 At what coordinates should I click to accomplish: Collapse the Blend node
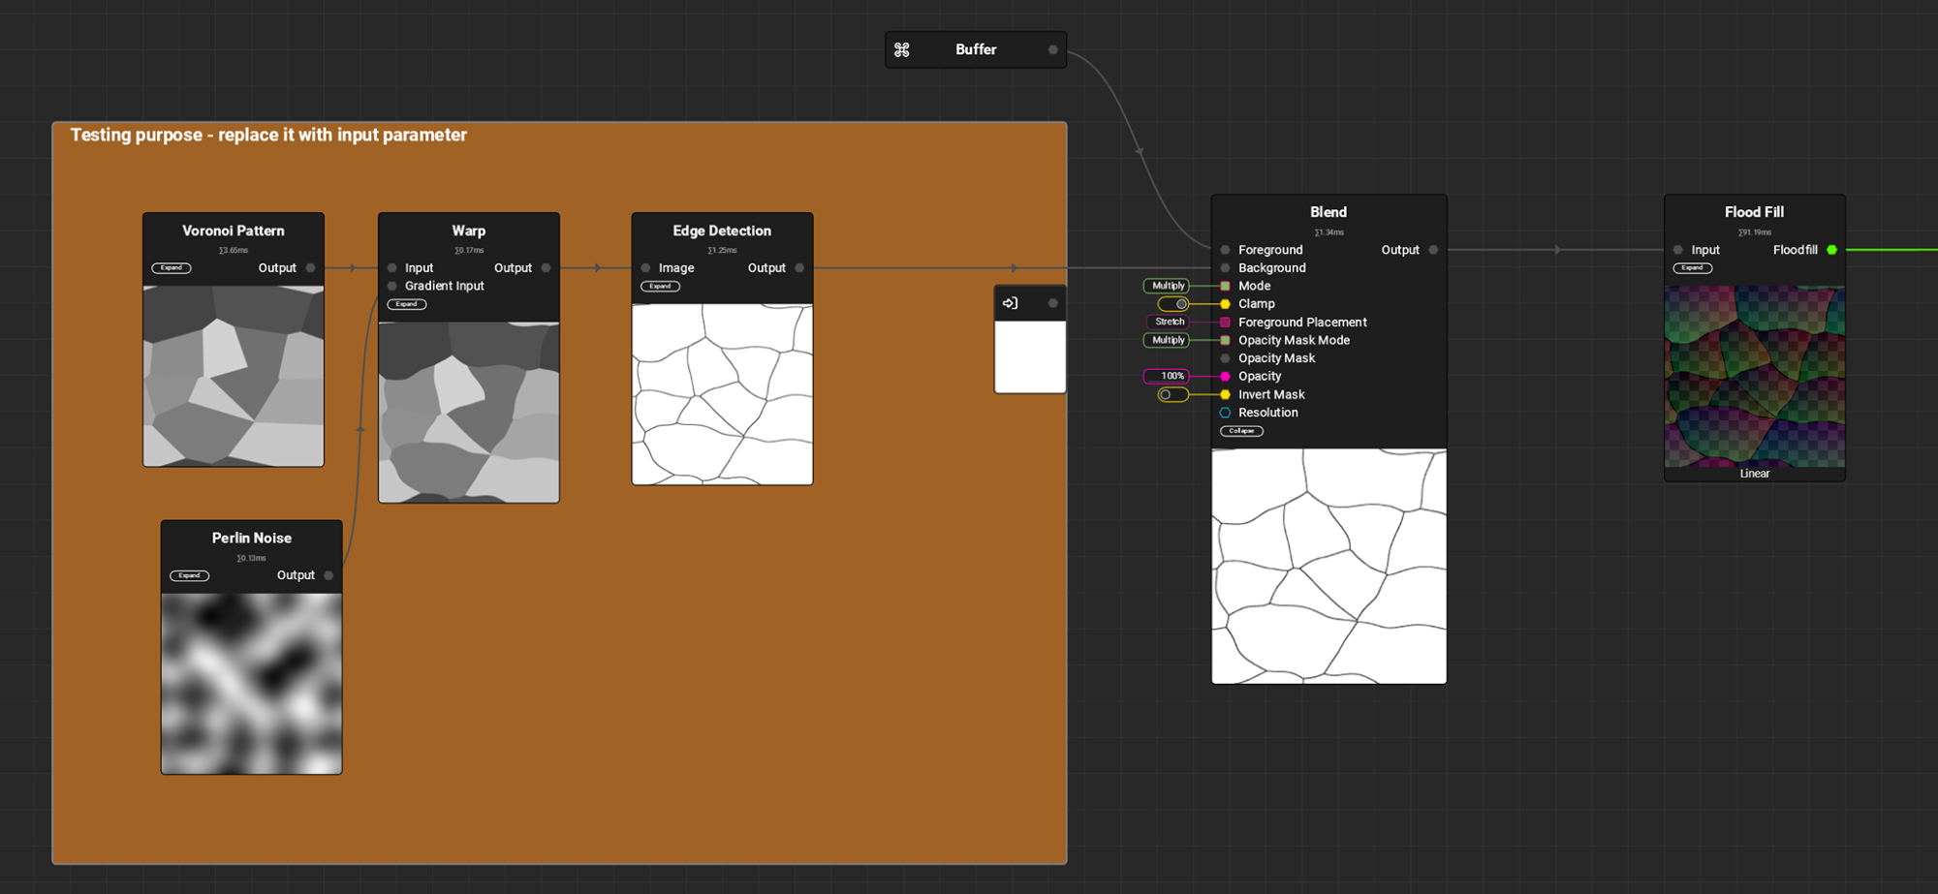coord(1241,431)
